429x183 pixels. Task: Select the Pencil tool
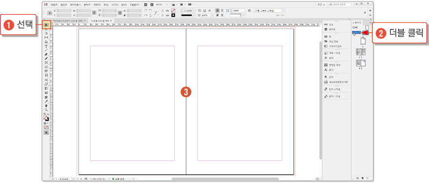[46, 58]
